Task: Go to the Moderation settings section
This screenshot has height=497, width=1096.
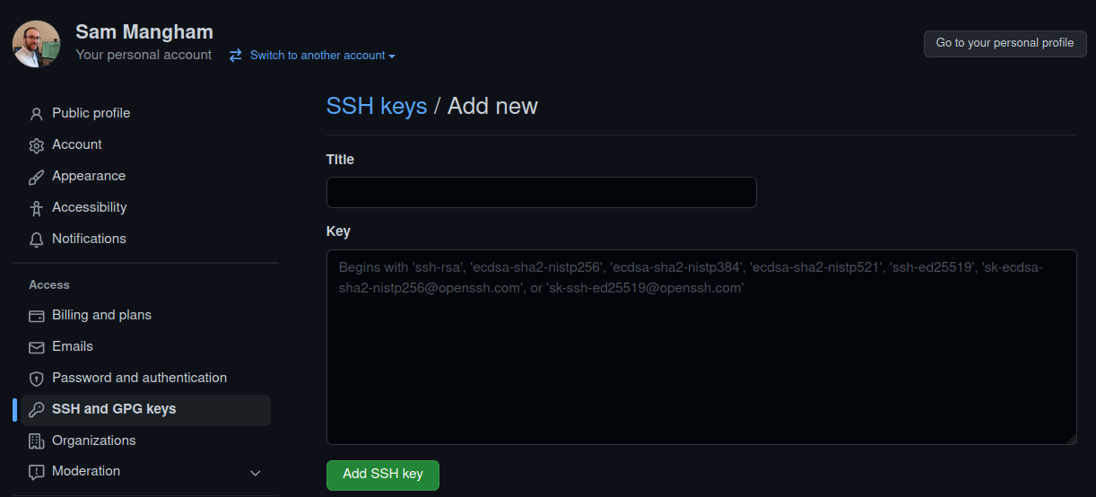Action: tap(86, 471)
